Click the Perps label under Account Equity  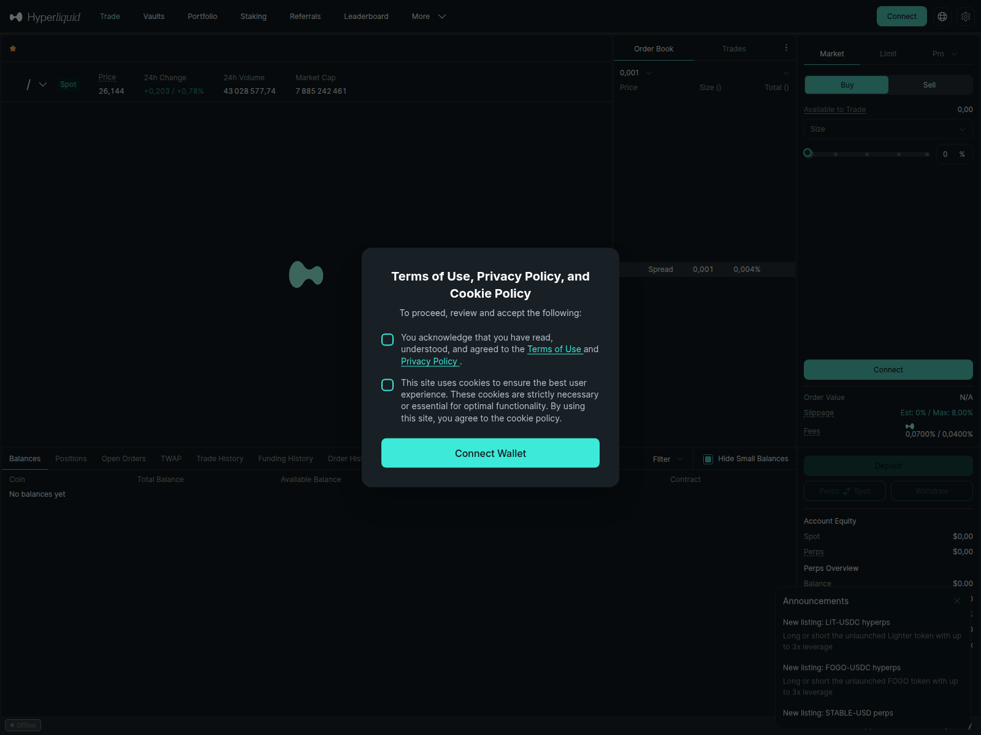[x=814, y=552]
